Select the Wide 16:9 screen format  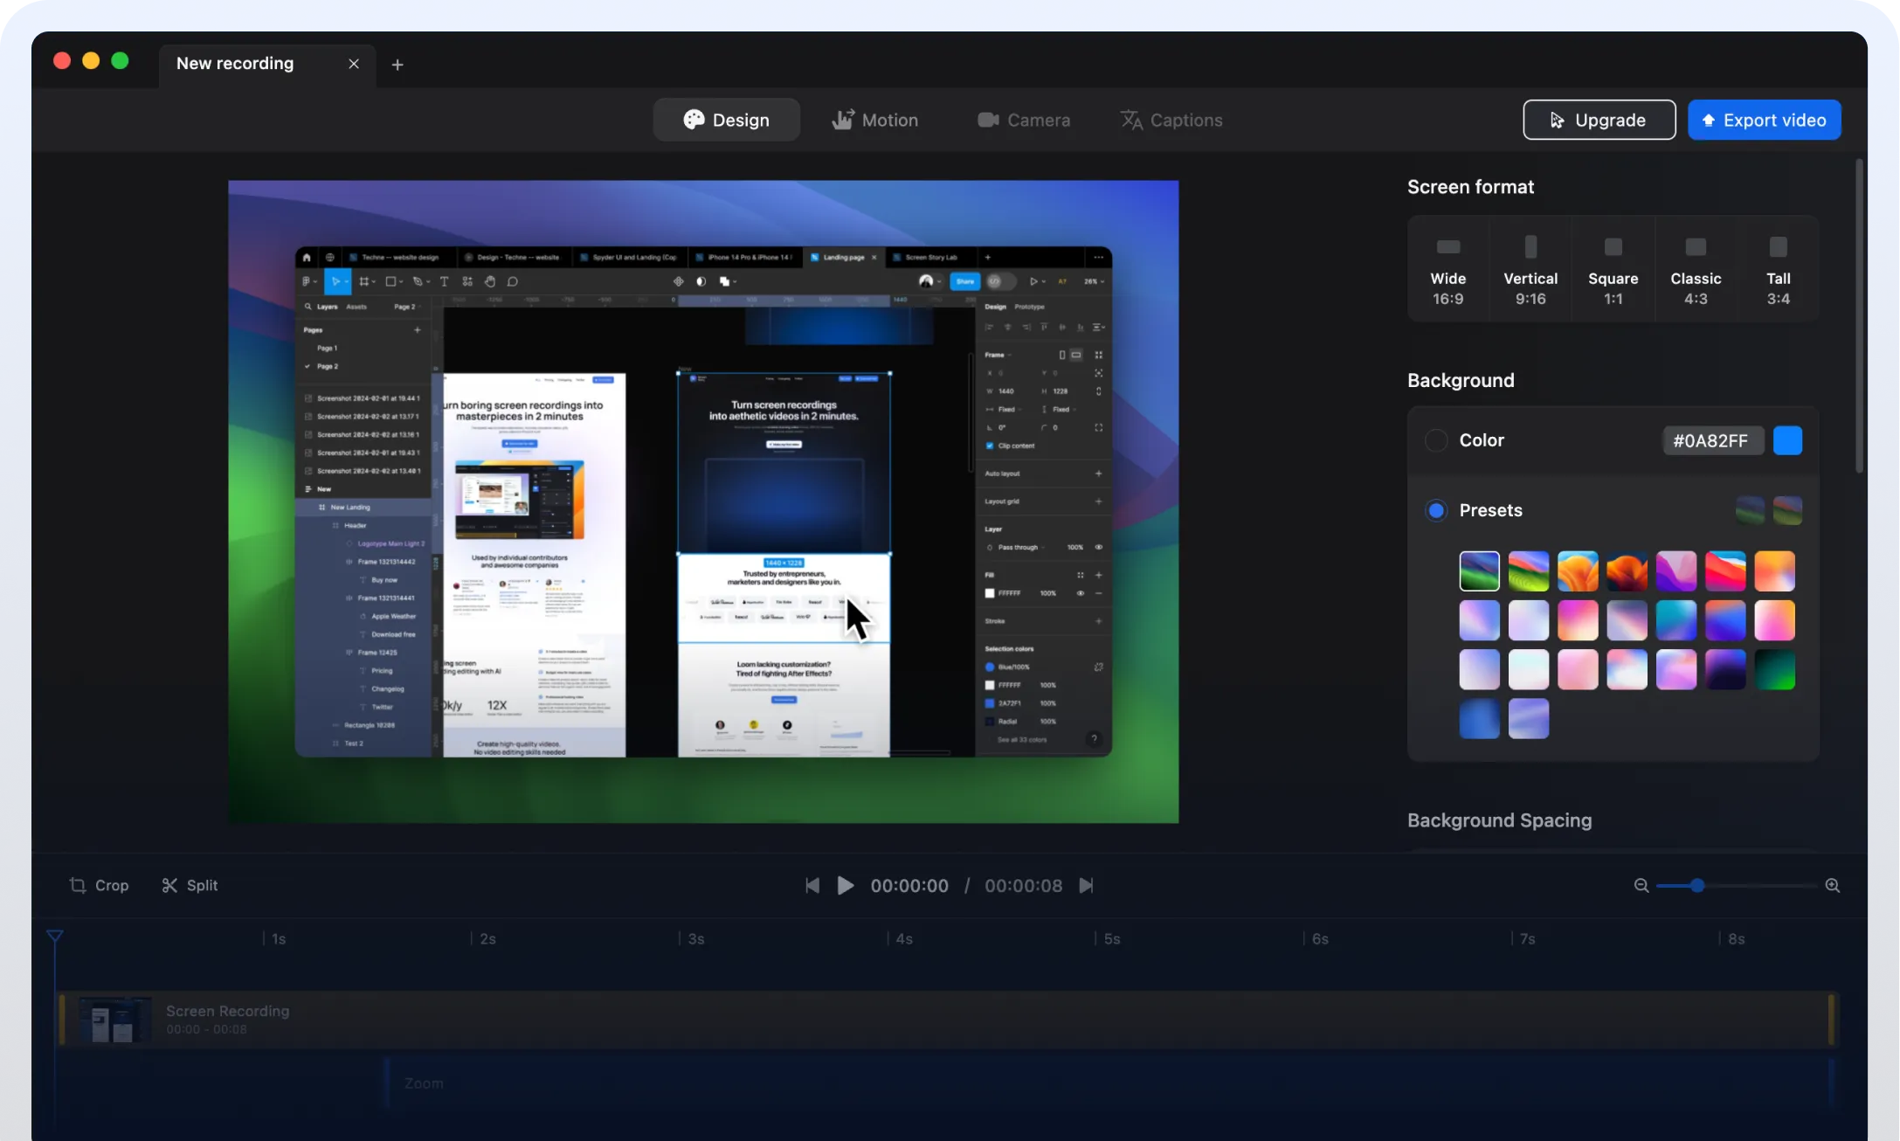tap(1447, 268)
